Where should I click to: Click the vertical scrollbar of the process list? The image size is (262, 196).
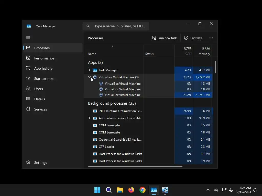point(215,67)
